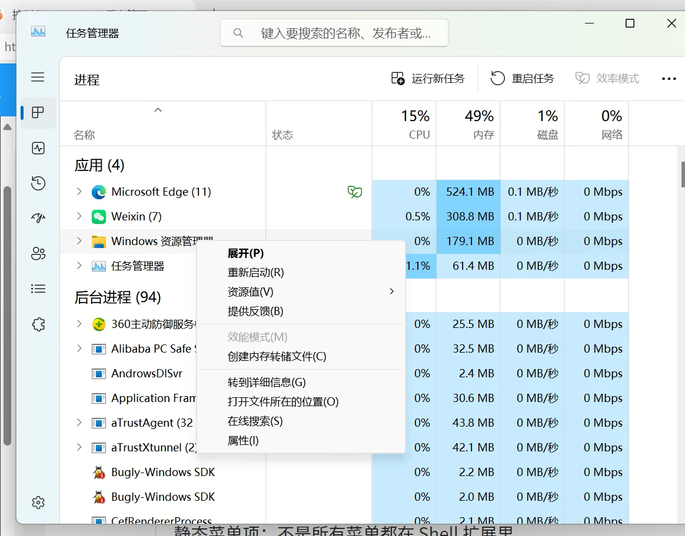This screenshot has height=536, width=685.
Task: Sort by the 内存 column header
Action: 468,124
